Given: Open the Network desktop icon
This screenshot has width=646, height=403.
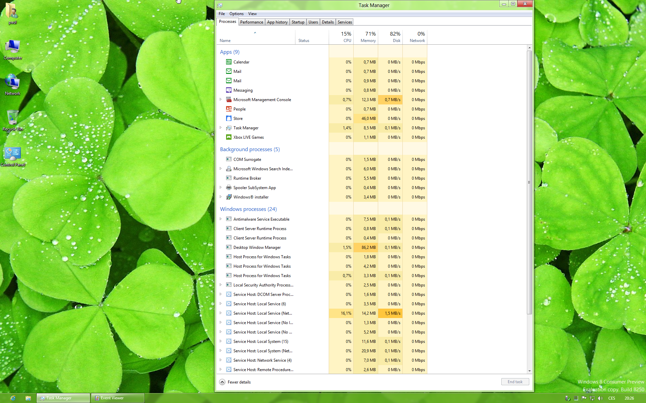Looking at the screenshot, I should [12, 85].
